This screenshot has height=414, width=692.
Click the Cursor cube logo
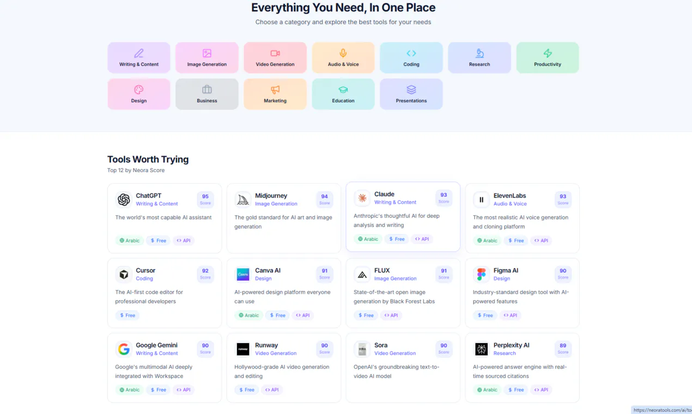[124, 275]
